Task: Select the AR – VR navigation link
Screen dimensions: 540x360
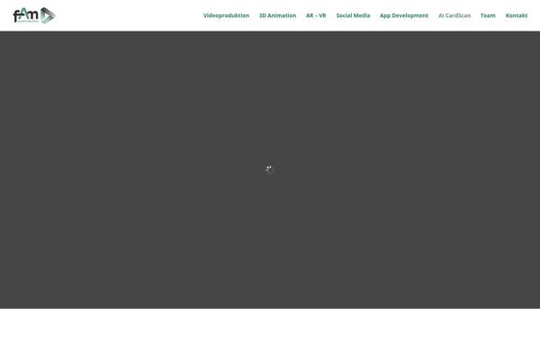Action: [x=316, y=15]
